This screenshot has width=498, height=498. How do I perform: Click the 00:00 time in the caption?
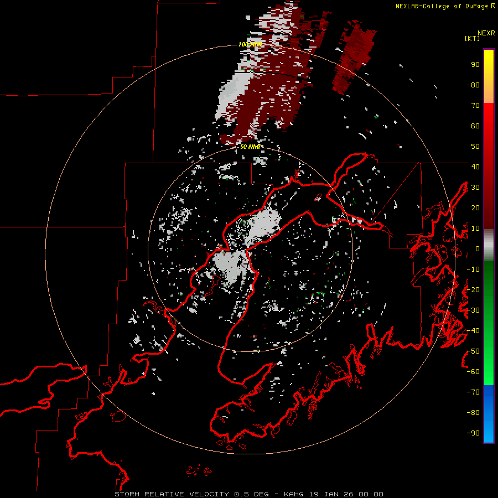pyautogui.click(x=371, y=494)
